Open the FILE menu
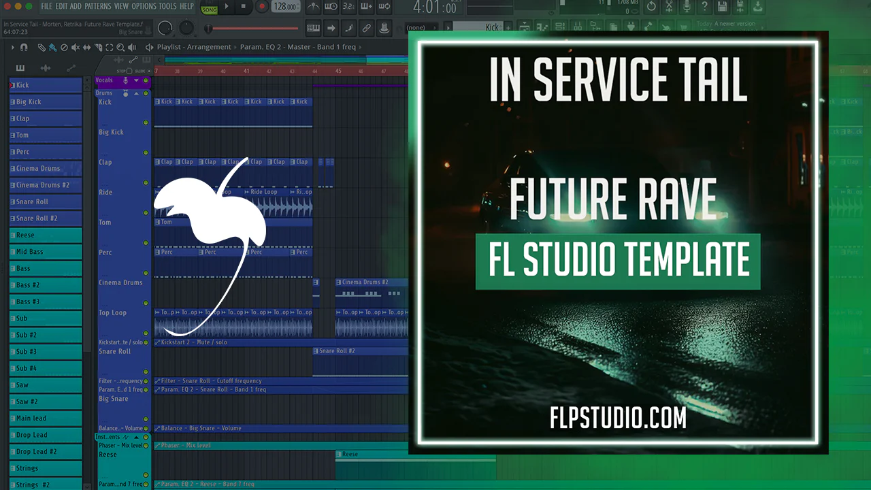Viewport: 871px width, 490px height. coord(46,6)
